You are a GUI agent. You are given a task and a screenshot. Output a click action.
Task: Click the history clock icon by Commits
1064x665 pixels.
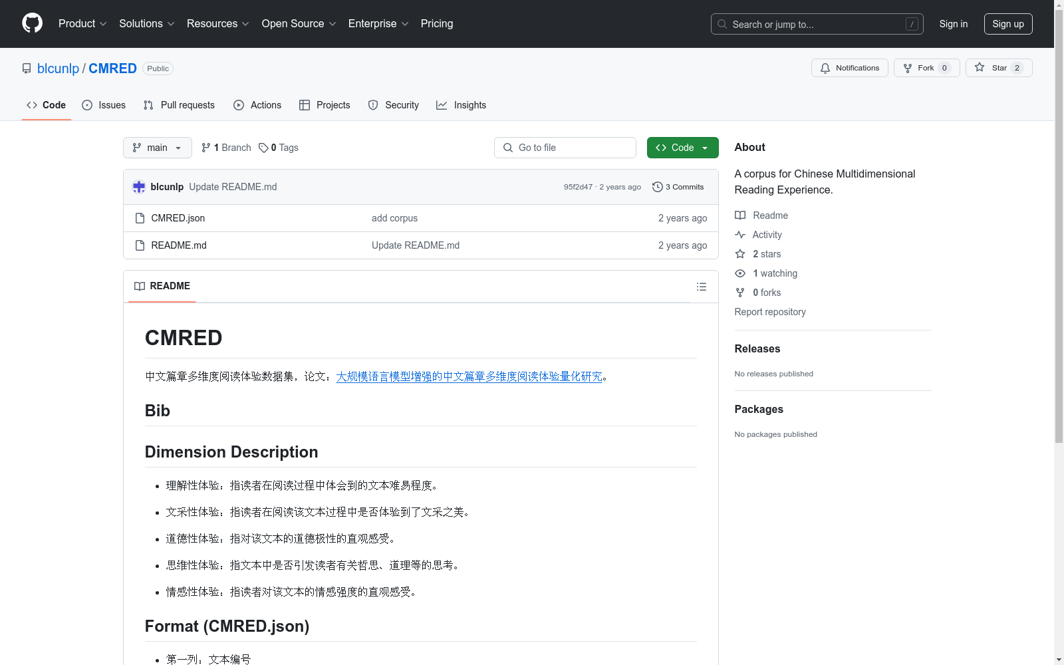[658, 187]
